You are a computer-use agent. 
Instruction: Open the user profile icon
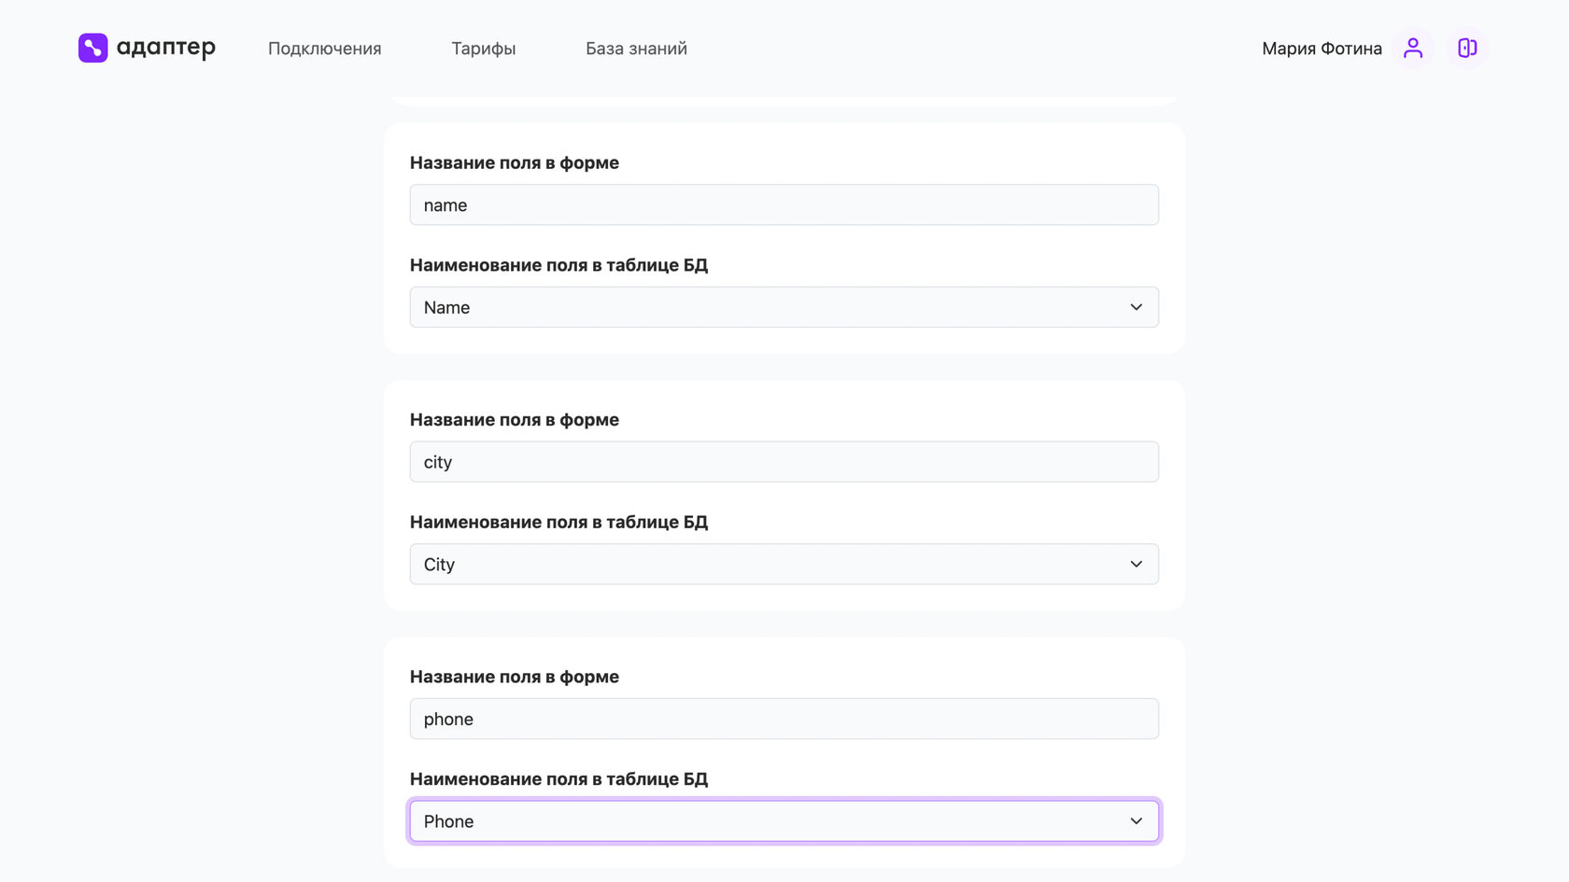pyautogui.click(x=1413, y=48)
